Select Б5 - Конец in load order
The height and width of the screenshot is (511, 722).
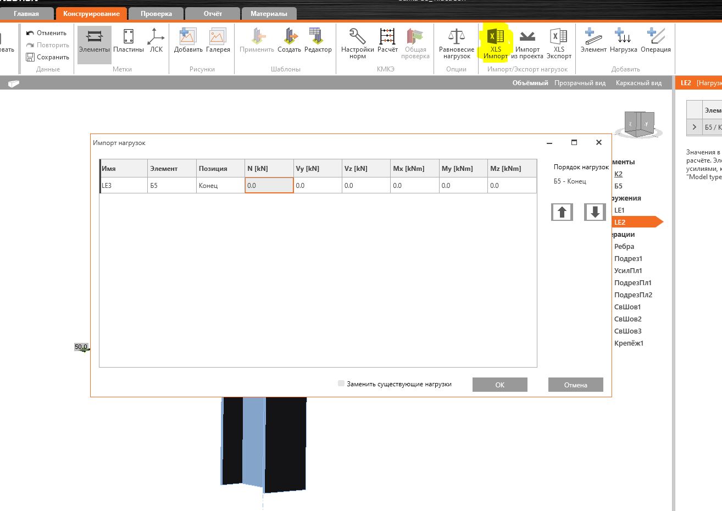[570, 181]
